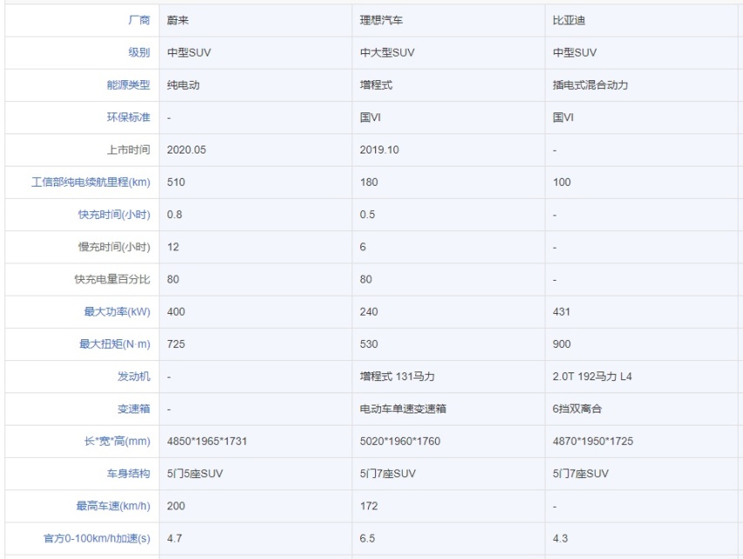The width and height of the screenshot is (743, 559).
Task: Click the 环保标准 label link
Action: pyautogui.click(x=128, y=118)
